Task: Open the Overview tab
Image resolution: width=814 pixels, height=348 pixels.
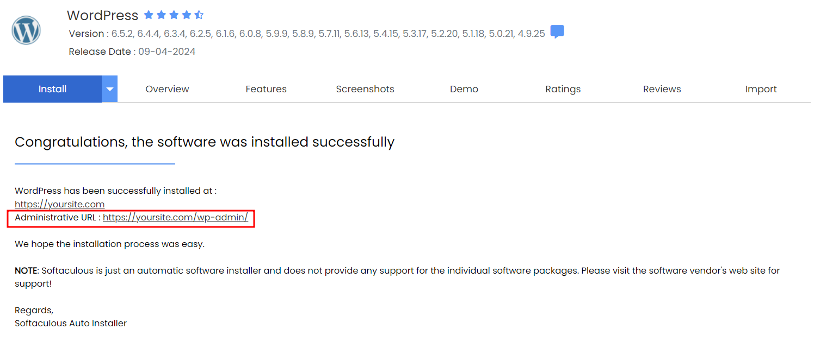Action: coord(167,89)
